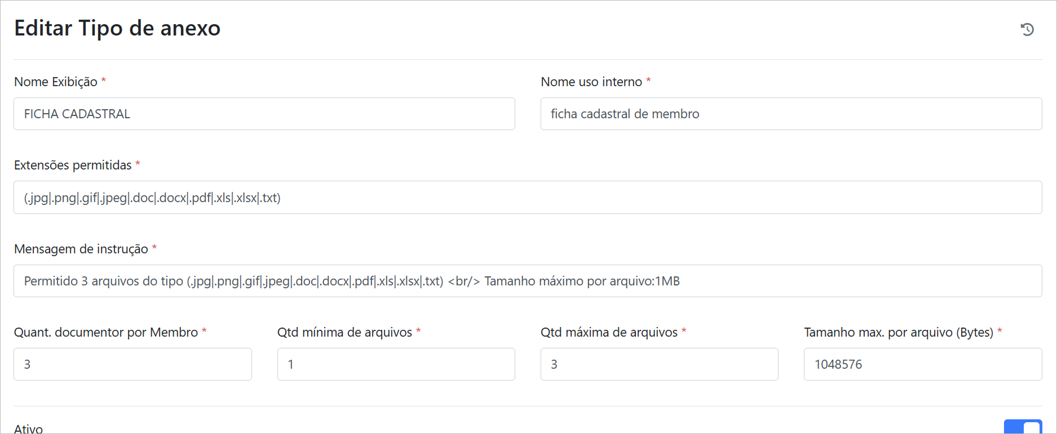
Task: Click the Nome Exibição input field
Action: (x=264, y=114)
